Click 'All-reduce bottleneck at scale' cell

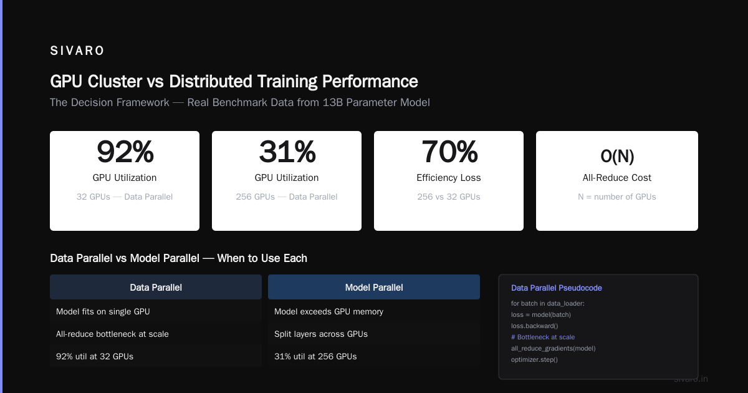pyautogui.click(x=156, y=334)
